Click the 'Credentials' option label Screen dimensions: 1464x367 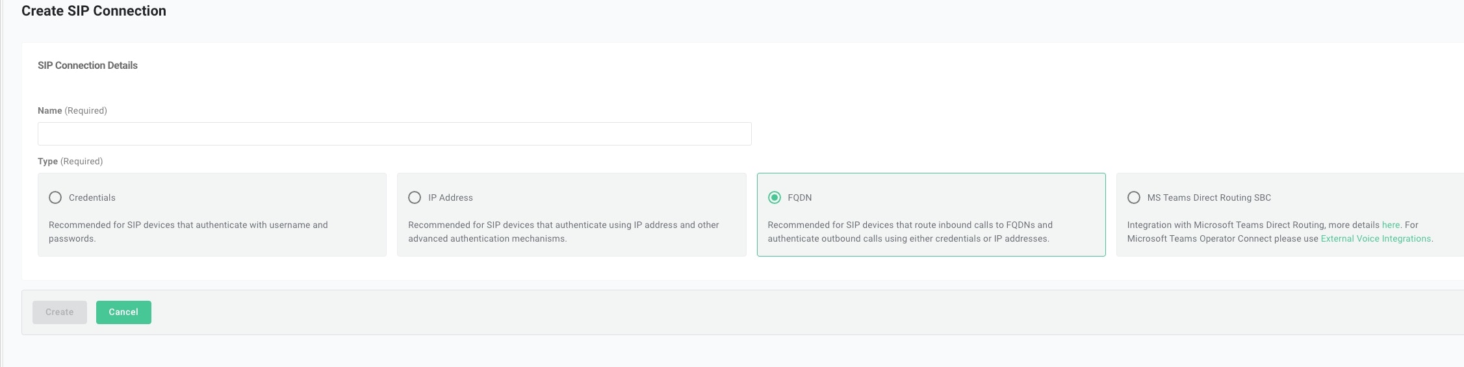coord(92,197)
